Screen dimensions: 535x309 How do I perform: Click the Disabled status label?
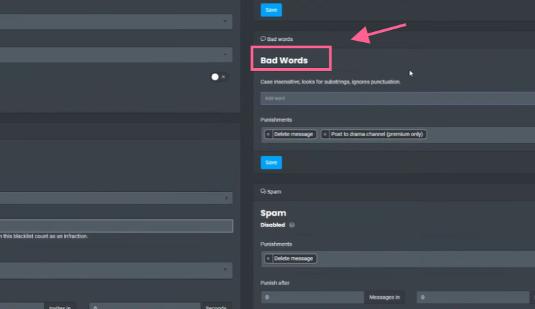(273, 225)
